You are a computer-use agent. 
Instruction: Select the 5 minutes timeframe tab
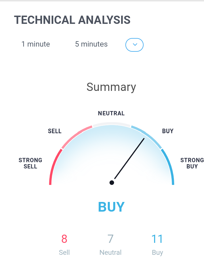[91, 44]
